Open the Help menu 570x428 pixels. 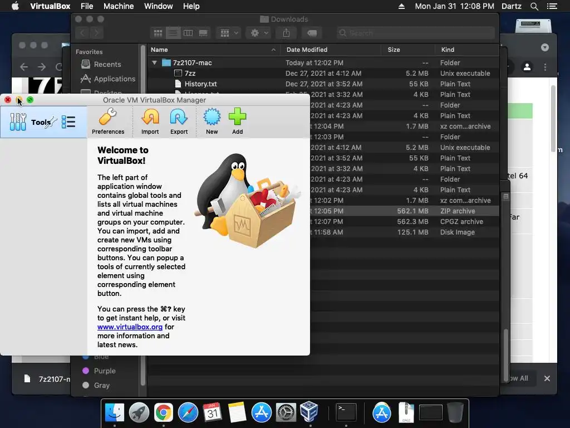point(191,6)
